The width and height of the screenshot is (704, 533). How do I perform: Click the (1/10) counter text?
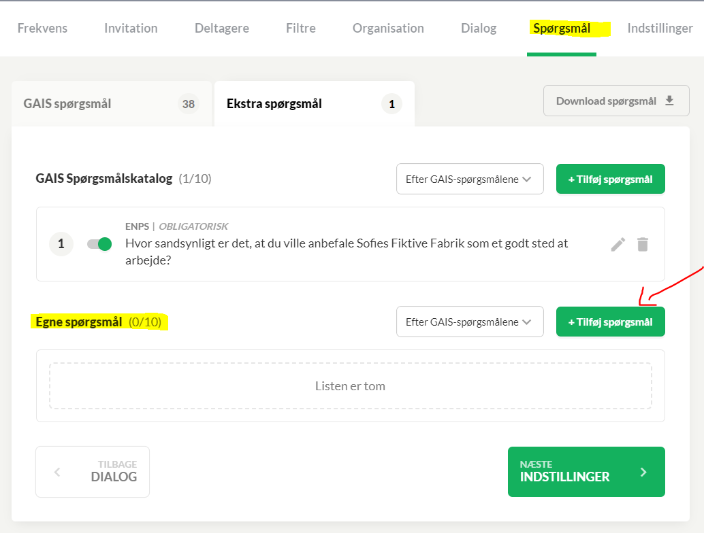195,178
